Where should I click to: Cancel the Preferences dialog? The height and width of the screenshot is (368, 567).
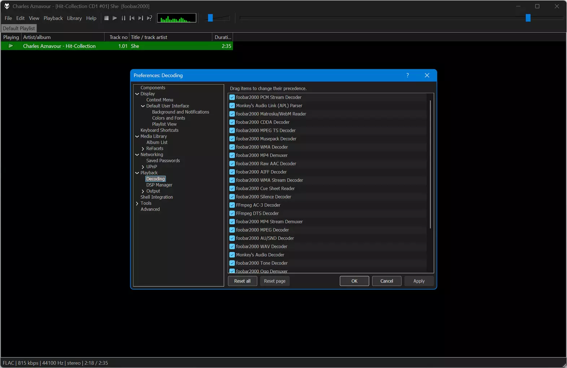coord(387,281)
